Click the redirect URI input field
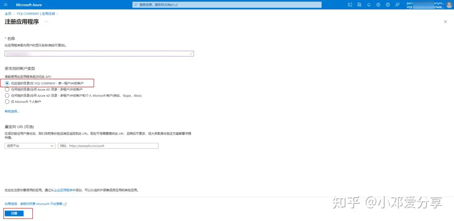 [108, 146]
